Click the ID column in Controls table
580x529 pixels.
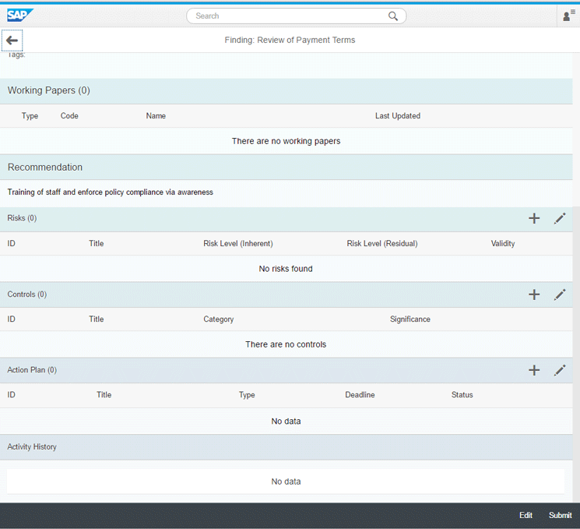click(12, 319)
